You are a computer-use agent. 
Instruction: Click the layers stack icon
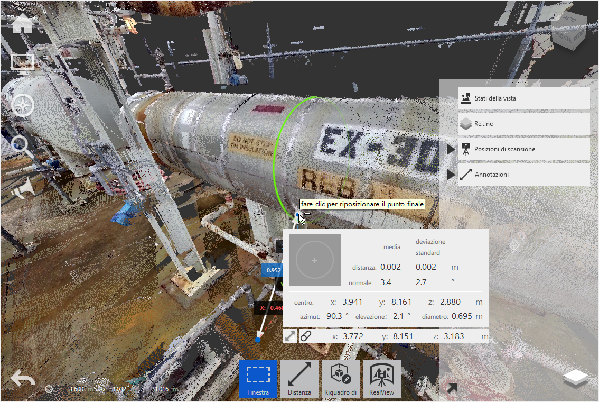[x=576, y=378]
